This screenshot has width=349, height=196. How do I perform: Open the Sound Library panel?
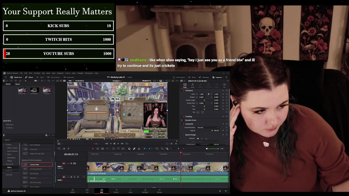pos(53,77)
